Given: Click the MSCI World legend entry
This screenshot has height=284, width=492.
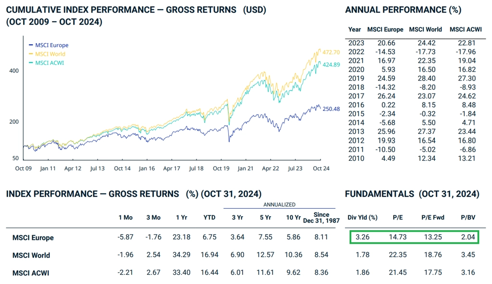Looking at the screenshot, I should [x=47, y=54].
